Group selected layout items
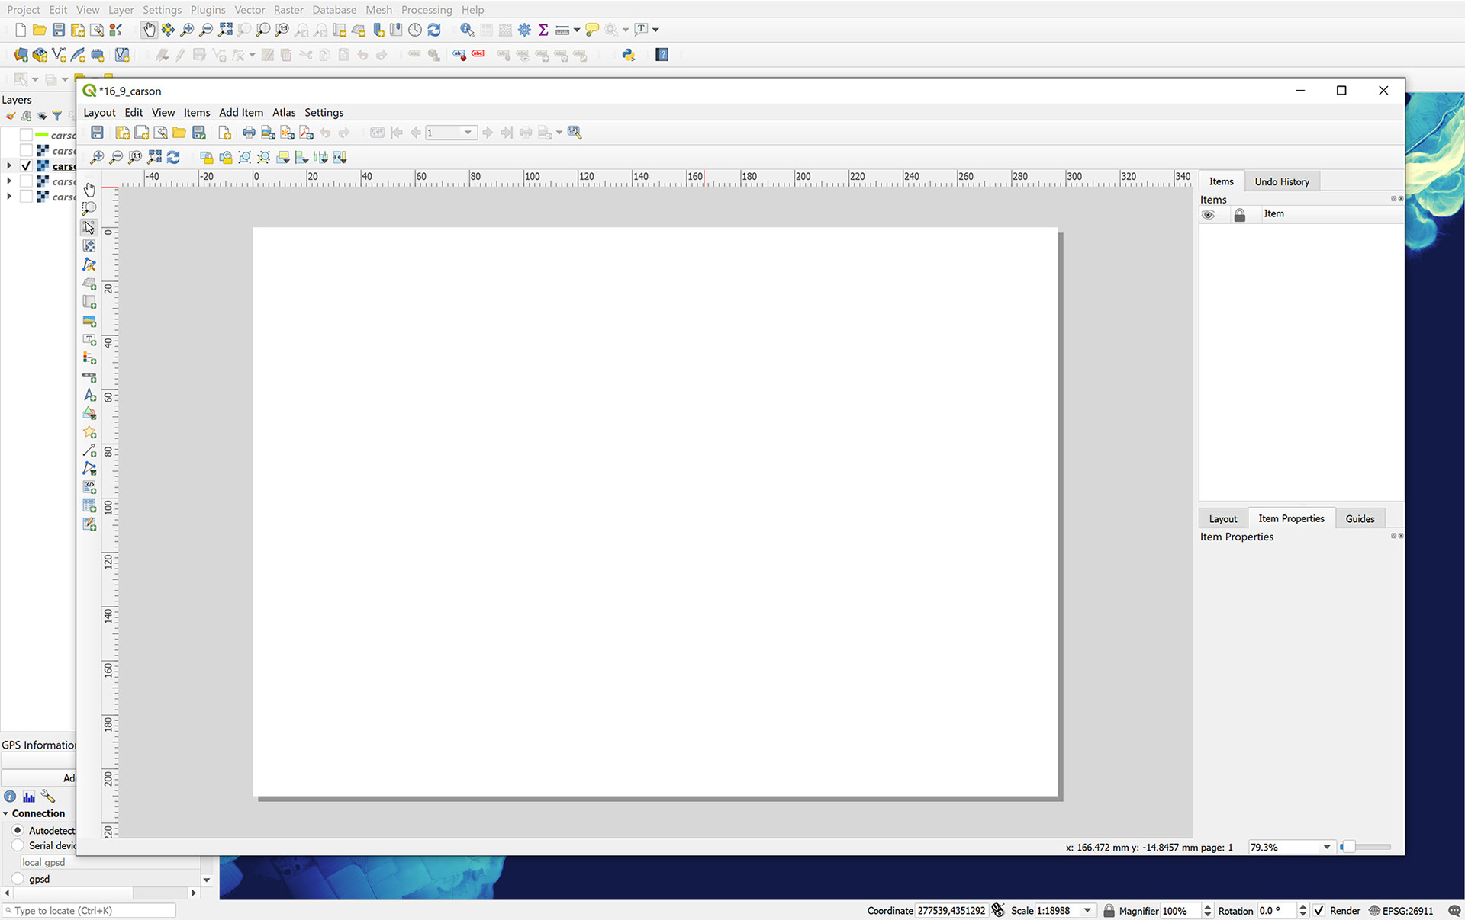Image resolution: width=1465 pixels, height=920 pixels. pyautogui.click(x=244, y=157)
